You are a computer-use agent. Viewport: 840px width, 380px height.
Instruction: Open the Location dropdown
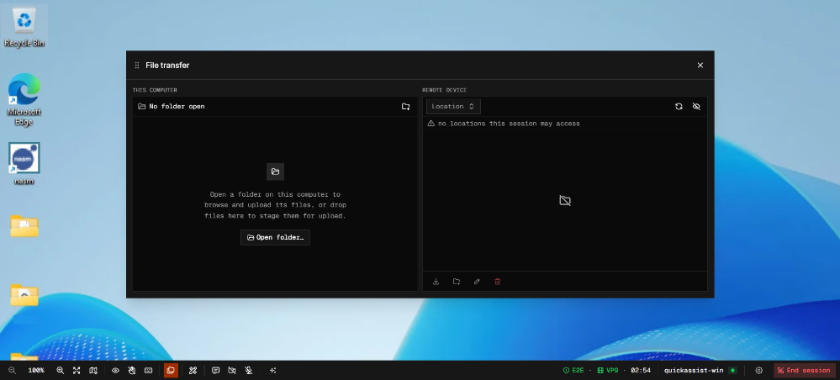point(453,106)
